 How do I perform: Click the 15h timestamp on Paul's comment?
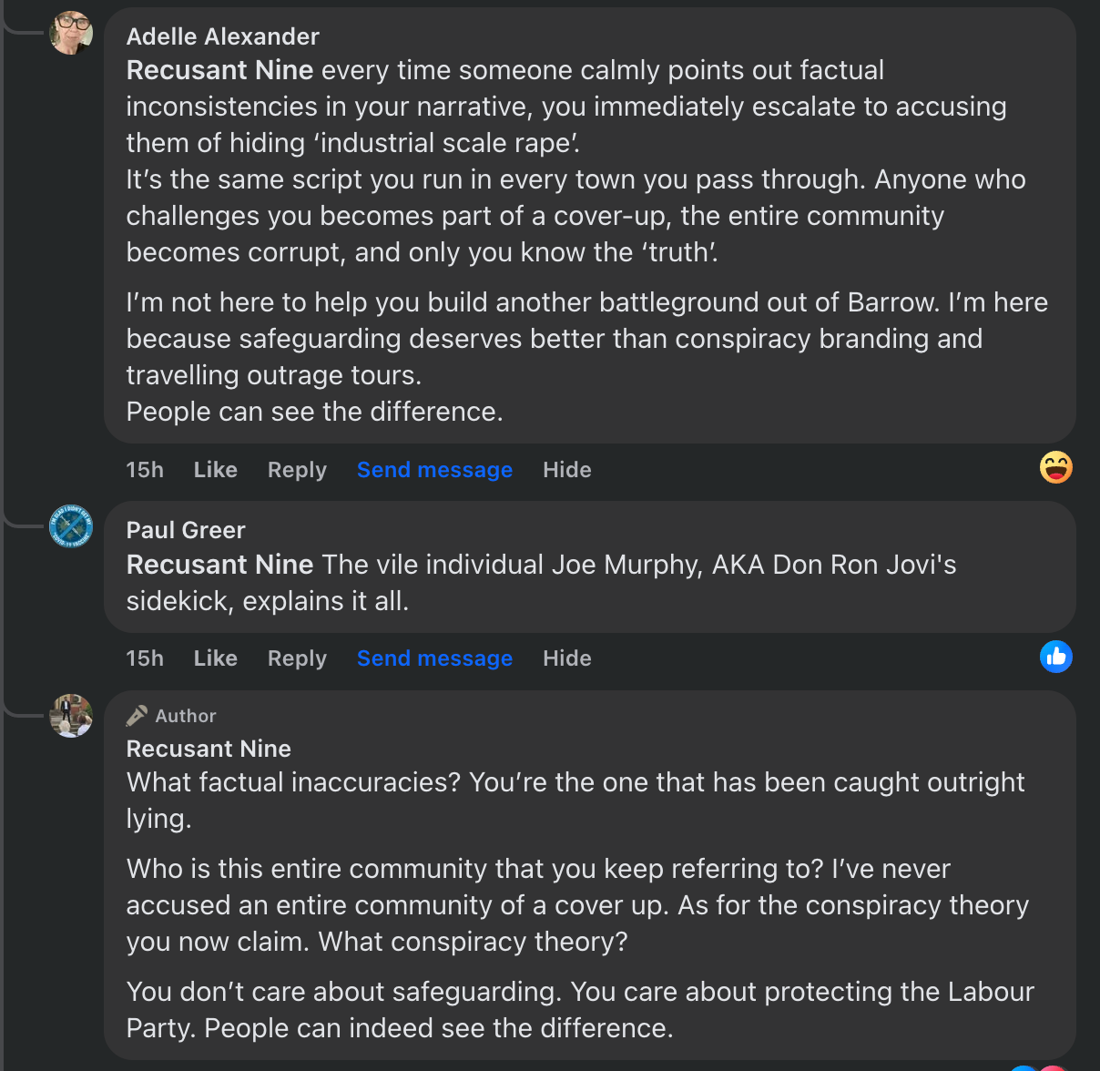point(145,658)
